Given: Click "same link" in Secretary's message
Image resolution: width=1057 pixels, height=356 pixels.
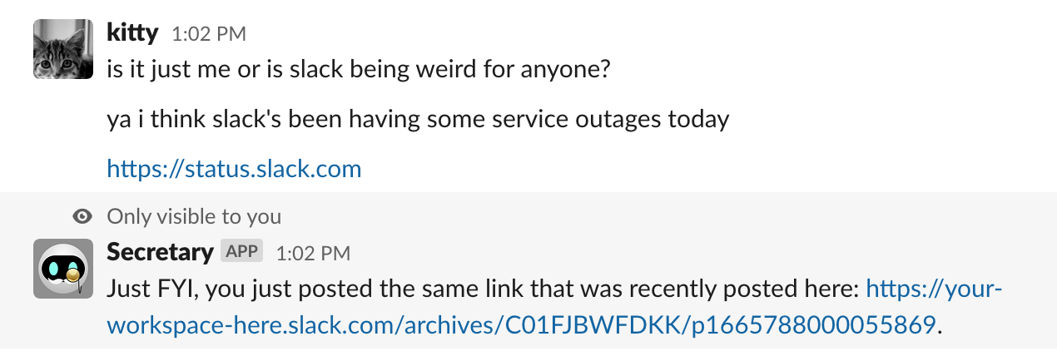Looking at the screenshot, I should (x=489, y=290).
